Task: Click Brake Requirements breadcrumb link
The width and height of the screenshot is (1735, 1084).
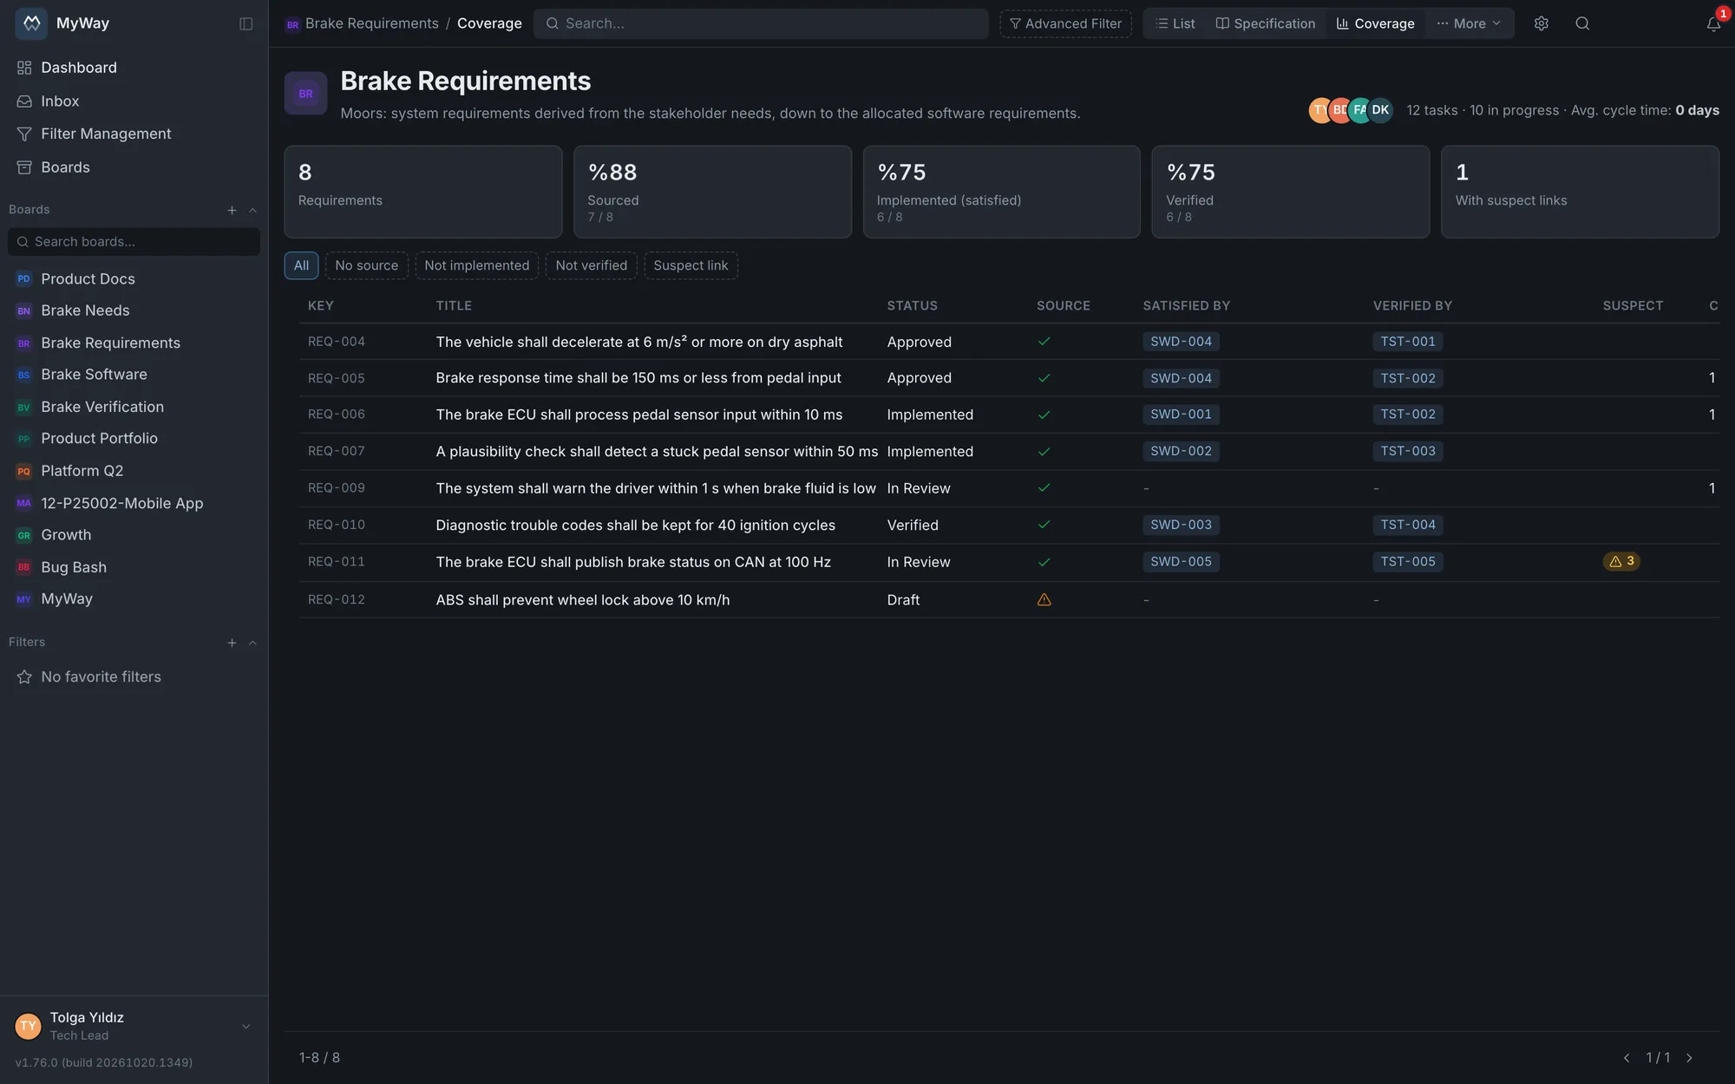Action: [x=371, y=23]
